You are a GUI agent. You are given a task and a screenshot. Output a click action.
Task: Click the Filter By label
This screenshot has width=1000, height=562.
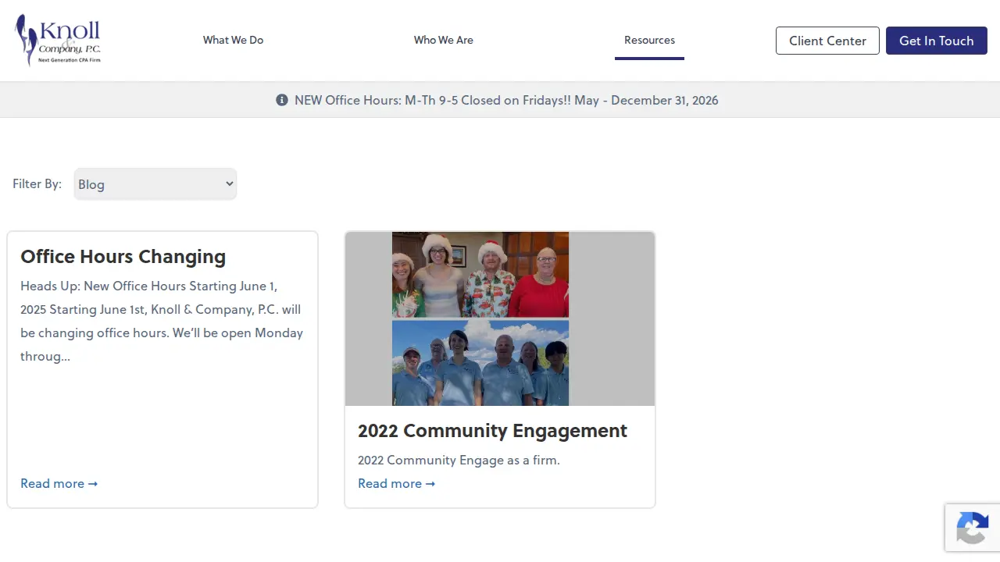coord(37,183)
